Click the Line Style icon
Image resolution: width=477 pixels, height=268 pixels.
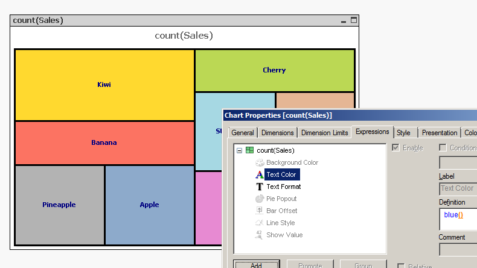click(x=259, y=223)
